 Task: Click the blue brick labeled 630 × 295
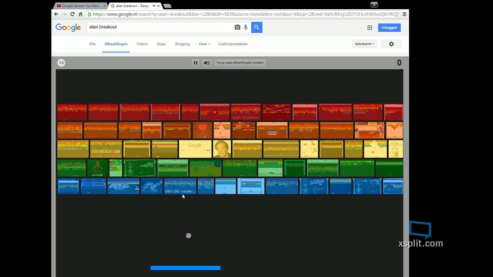tap(180, 186)
